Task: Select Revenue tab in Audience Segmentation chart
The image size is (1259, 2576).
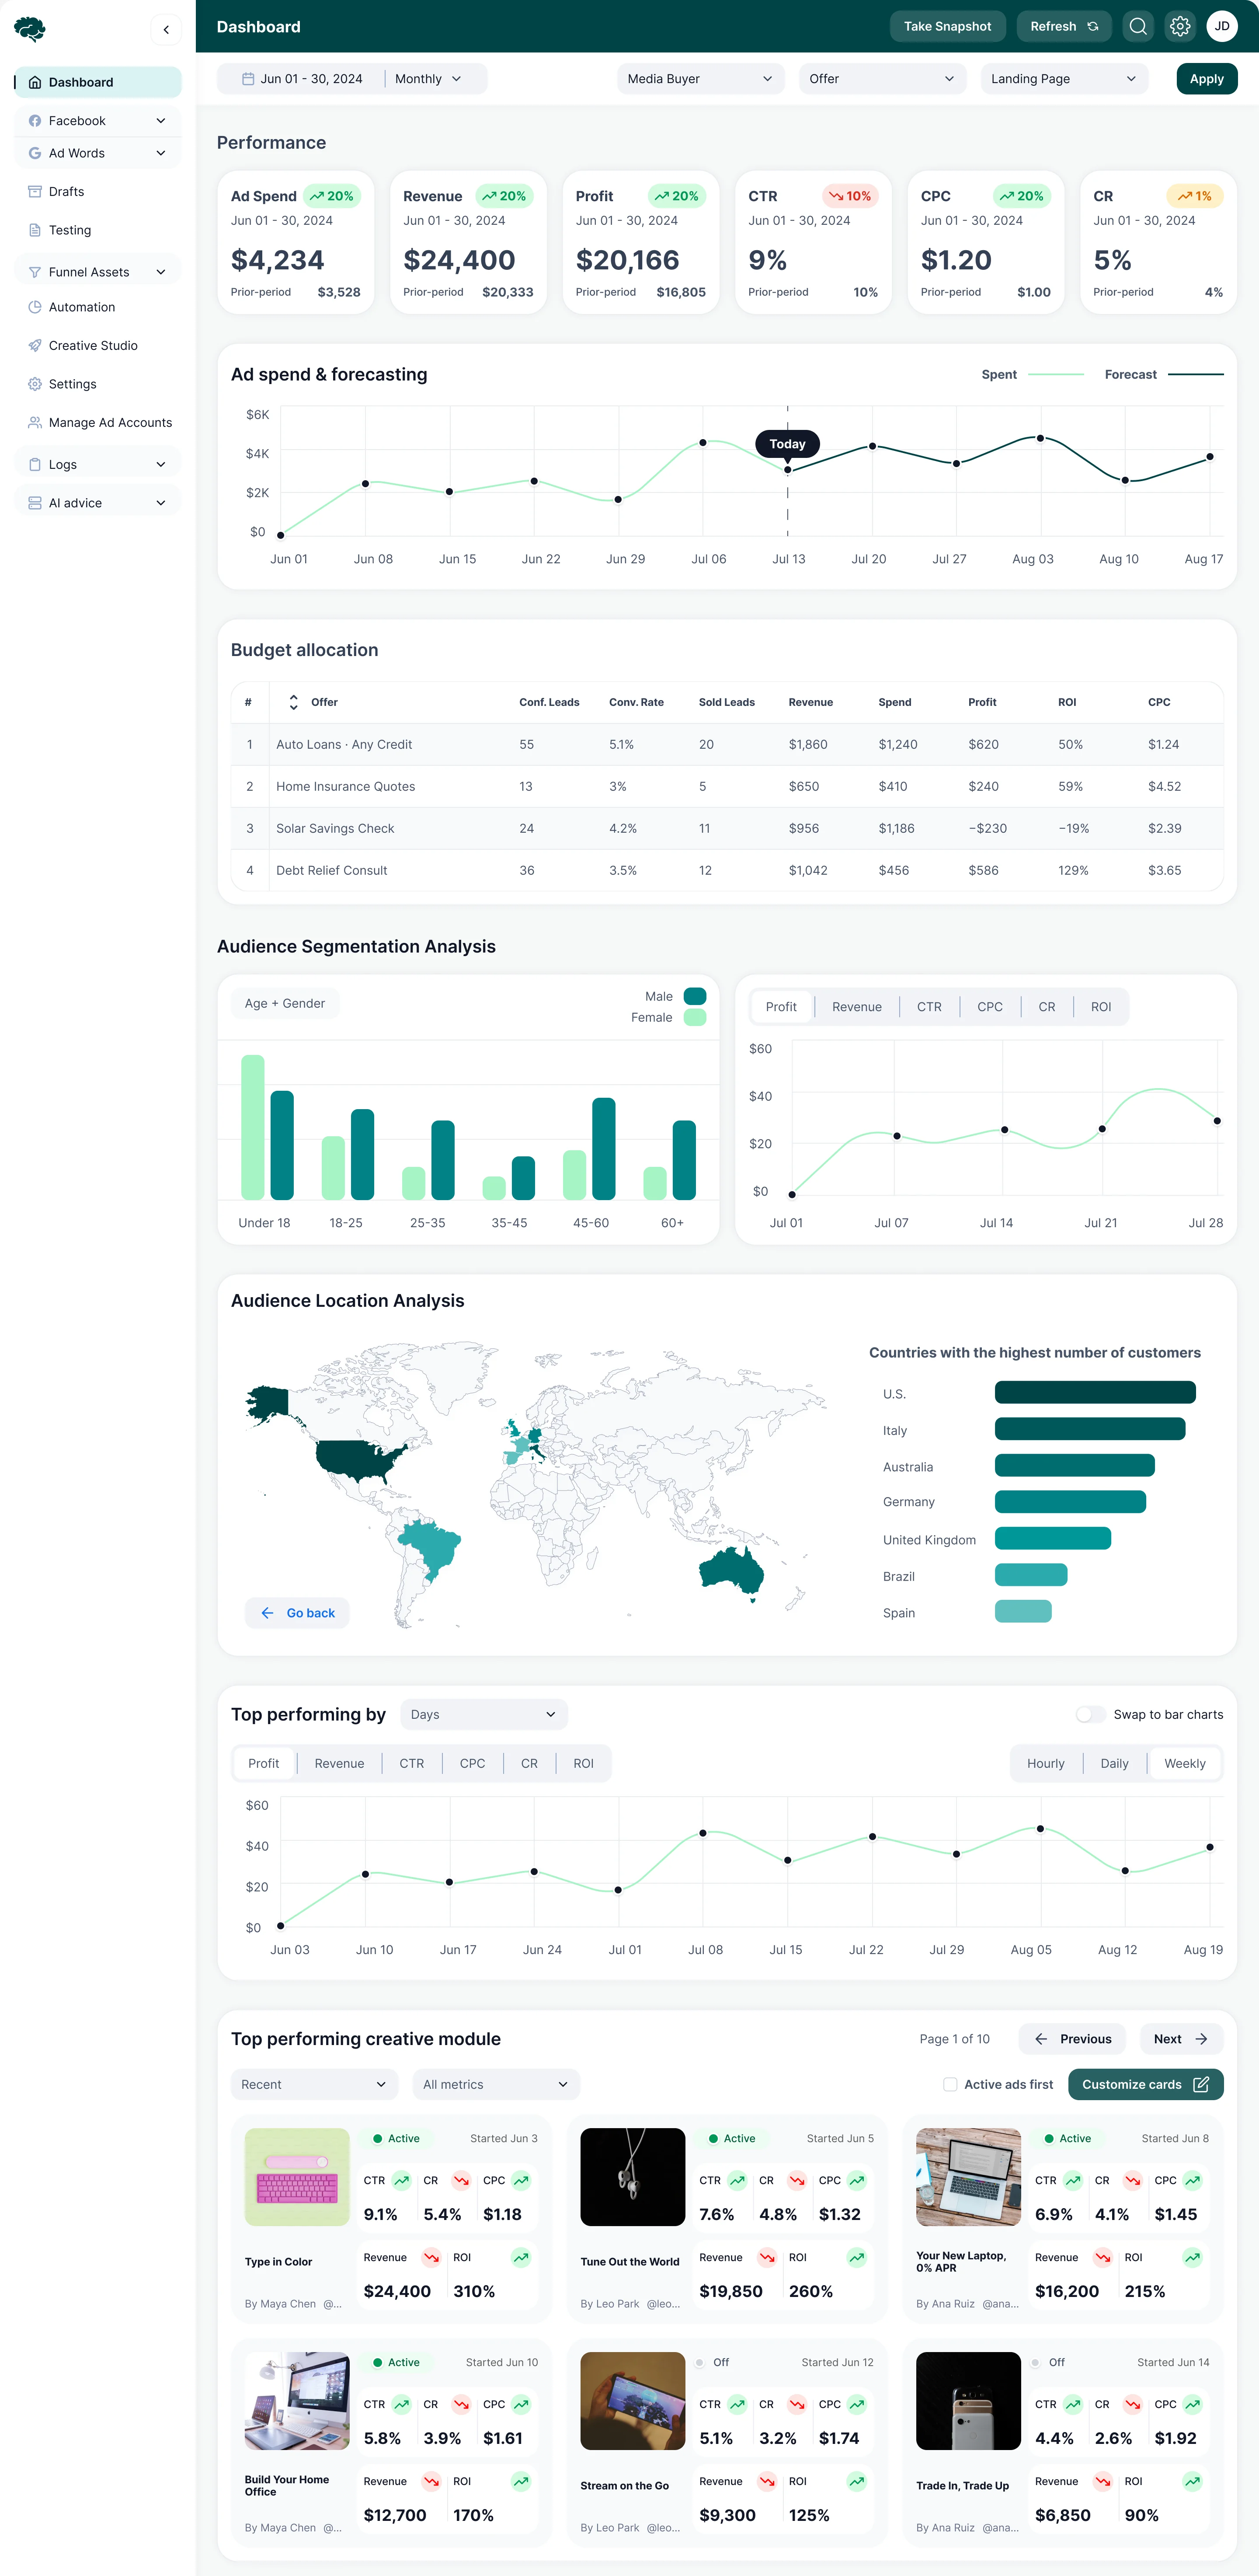Action: (x=856, y=1007)
